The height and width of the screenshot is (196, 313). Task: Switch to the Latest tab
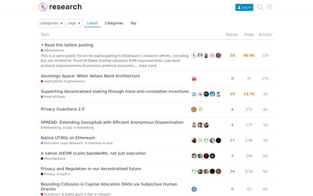[x=92, y=23]
